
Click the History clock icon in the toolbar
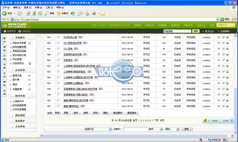click(x=73, y=13)
